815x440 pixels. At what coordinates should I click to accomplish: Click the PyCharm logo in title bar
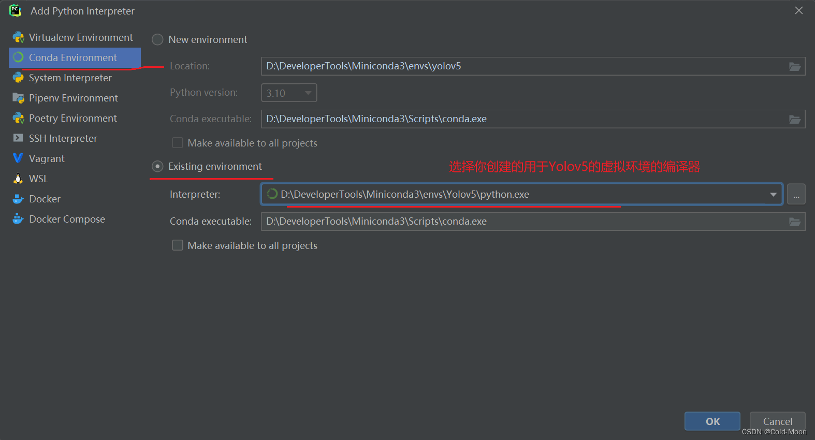point(15,10)
